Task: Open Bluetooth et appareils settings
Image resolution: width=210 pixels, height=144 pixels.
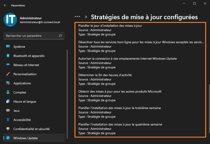Action: coord(34,56)
